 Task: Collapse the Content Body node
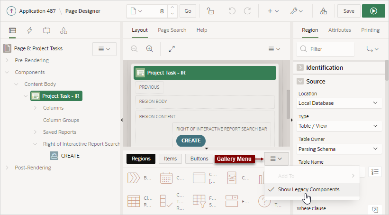[x=17, y=84]
